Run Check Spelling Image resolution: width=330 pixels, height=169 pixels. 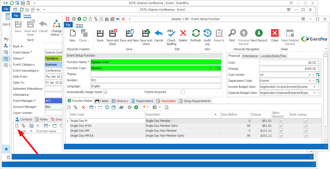point(171,37)
